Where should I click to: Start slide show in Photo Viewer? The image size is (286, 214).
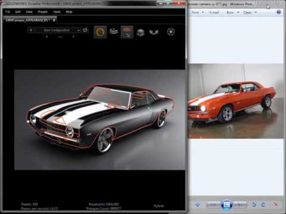click(227, 205)
